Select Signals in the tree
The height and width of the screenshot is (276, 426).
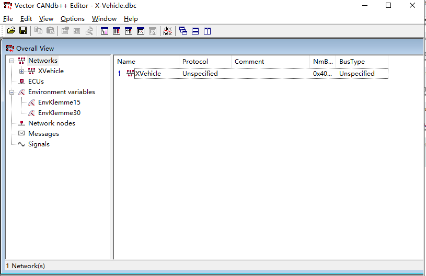[39, 144]
